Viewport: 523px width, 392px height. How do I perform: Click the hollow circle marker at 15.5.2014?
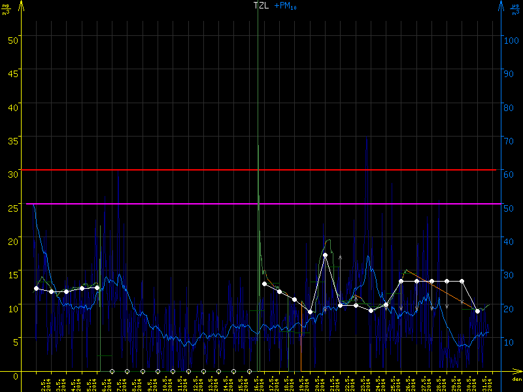coord(249,371)
